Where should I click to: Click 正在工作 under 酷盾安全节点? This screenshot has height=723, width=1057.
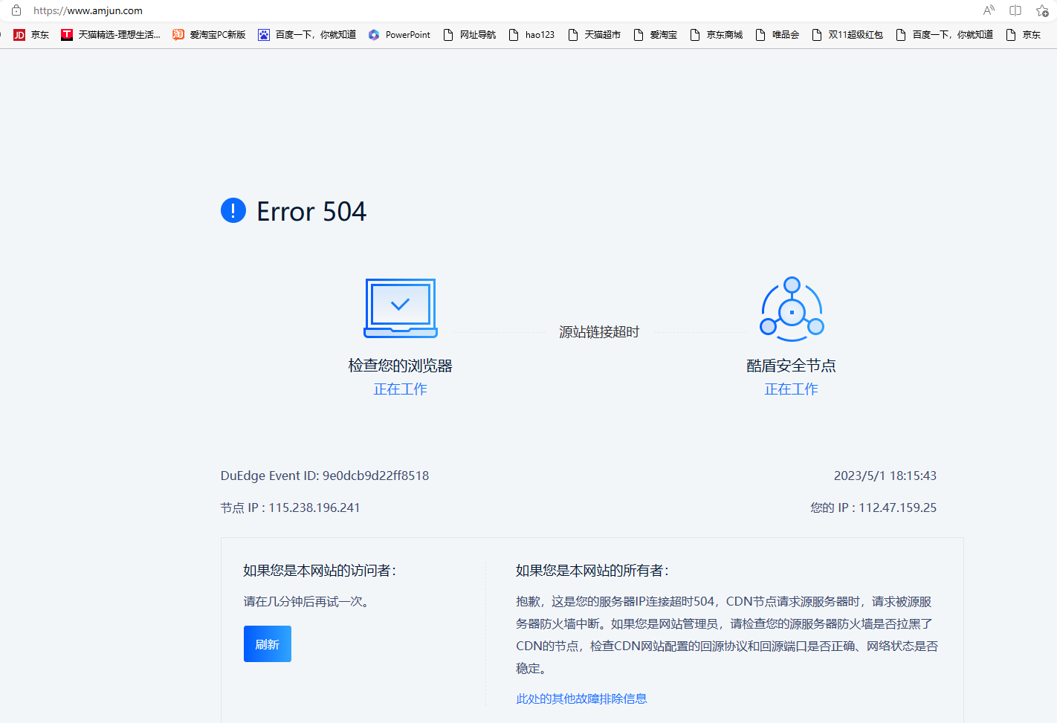point(791,389)
